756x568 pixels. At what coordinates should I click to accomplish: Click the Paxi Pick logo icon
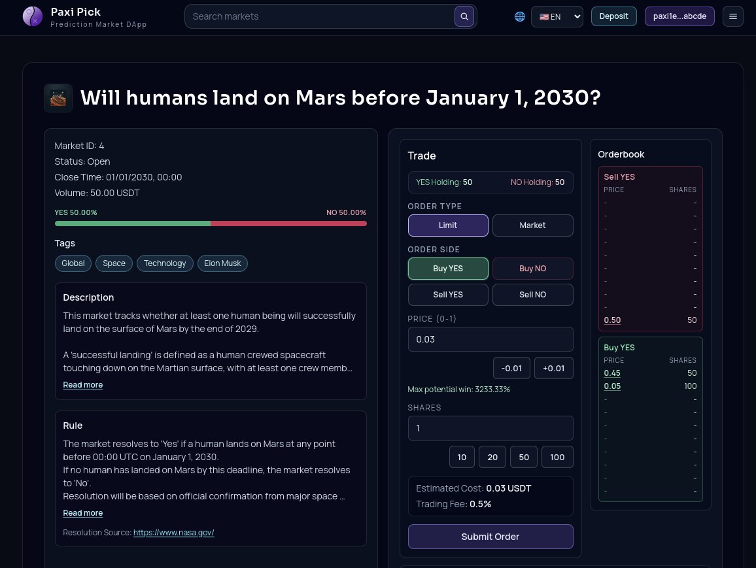32,16
